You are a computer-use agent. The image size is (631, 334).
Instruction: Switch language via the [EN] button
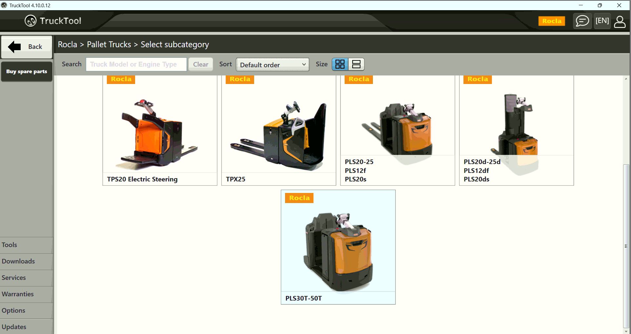point(602,21)
